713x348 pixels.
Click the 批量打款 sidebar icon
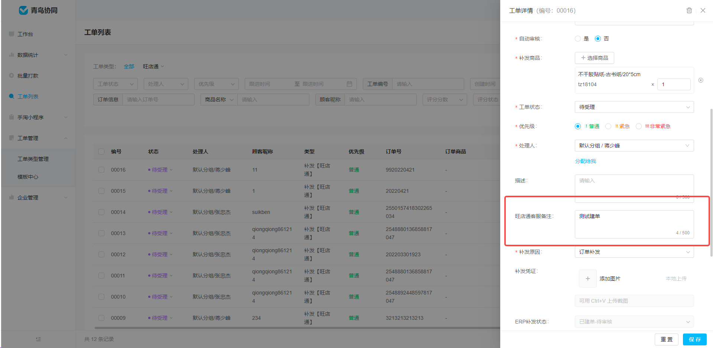[12, 75]
